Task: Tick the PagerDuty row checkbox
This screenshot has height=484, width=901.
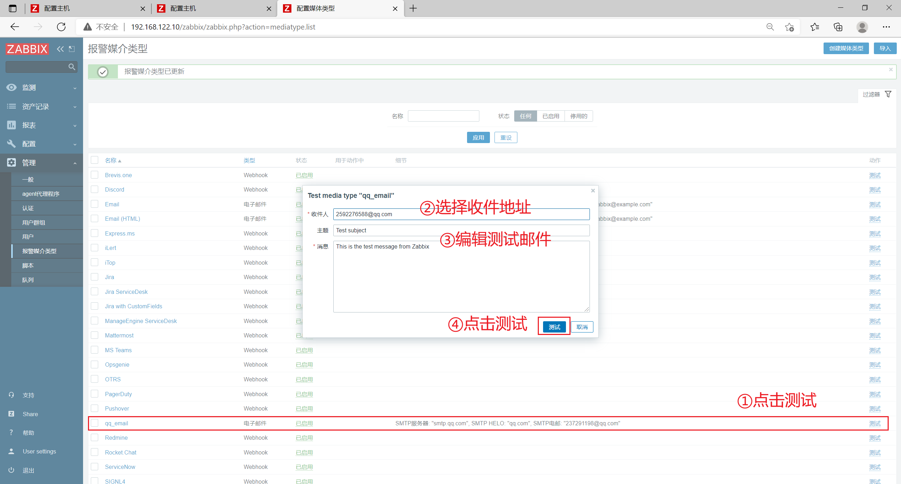Action: (95, 394)
